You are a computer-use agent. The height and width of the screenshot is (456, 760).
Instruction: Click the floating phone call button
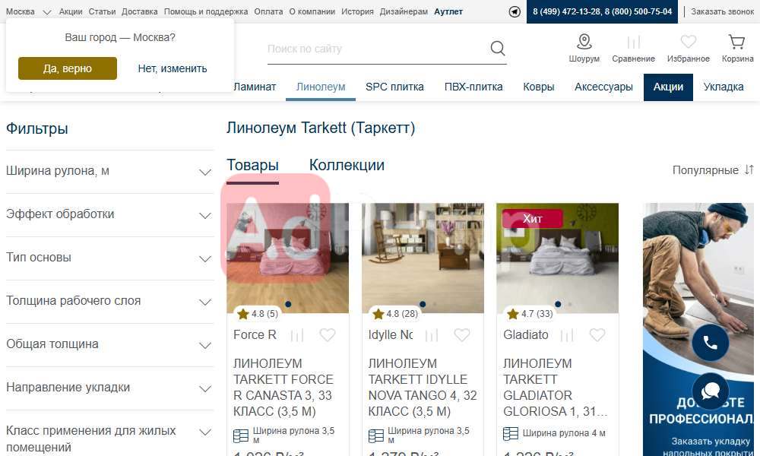[x=710, y=343]
